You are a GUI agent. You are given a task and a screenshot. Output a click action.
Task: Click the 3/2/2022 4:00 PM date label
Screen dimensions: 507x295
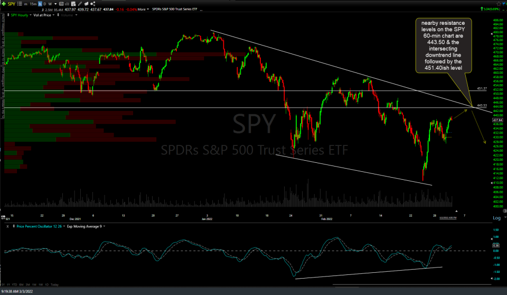point(448,218)
